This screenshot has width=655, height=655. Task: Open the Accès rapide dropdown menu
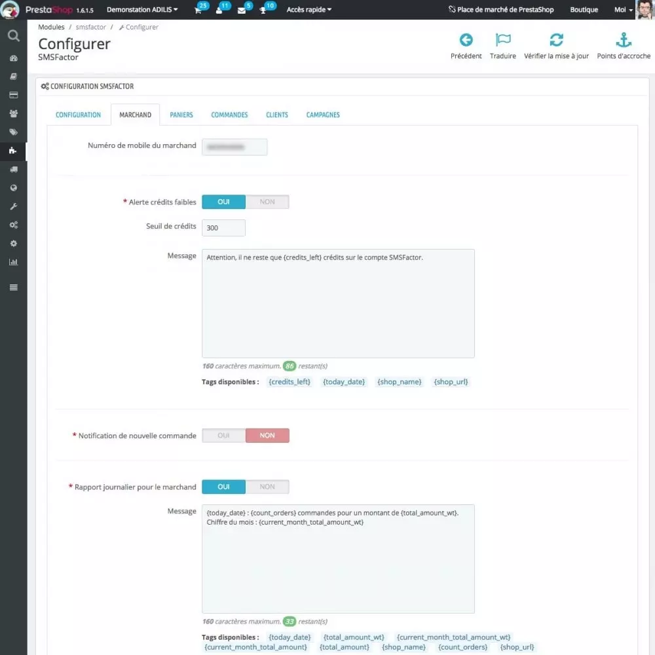coord(309,10)
